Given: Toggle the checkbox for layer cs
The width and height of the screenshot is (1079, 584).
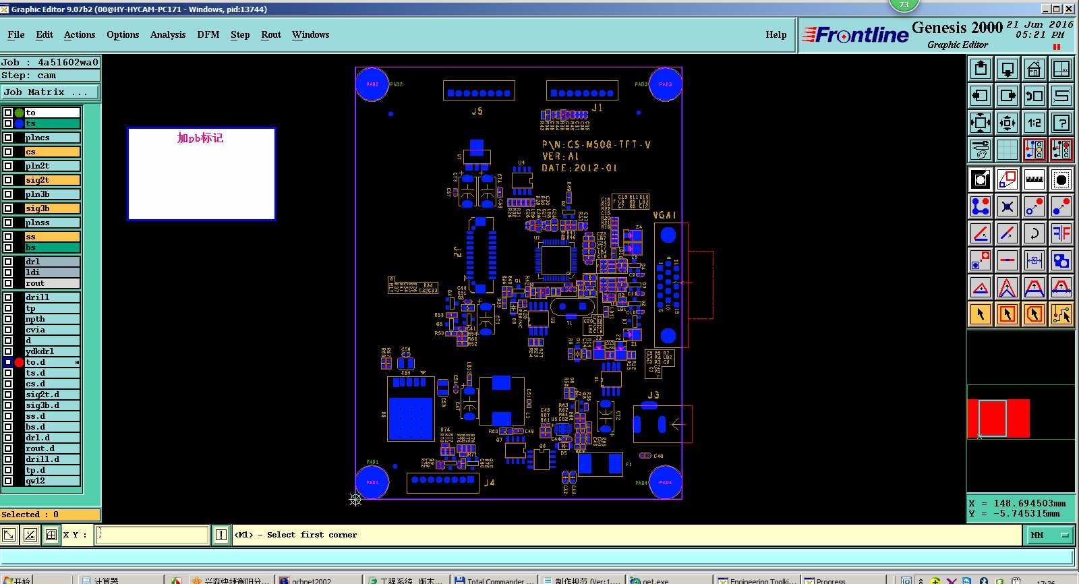Looking at the screenshot, I should 8,152.
